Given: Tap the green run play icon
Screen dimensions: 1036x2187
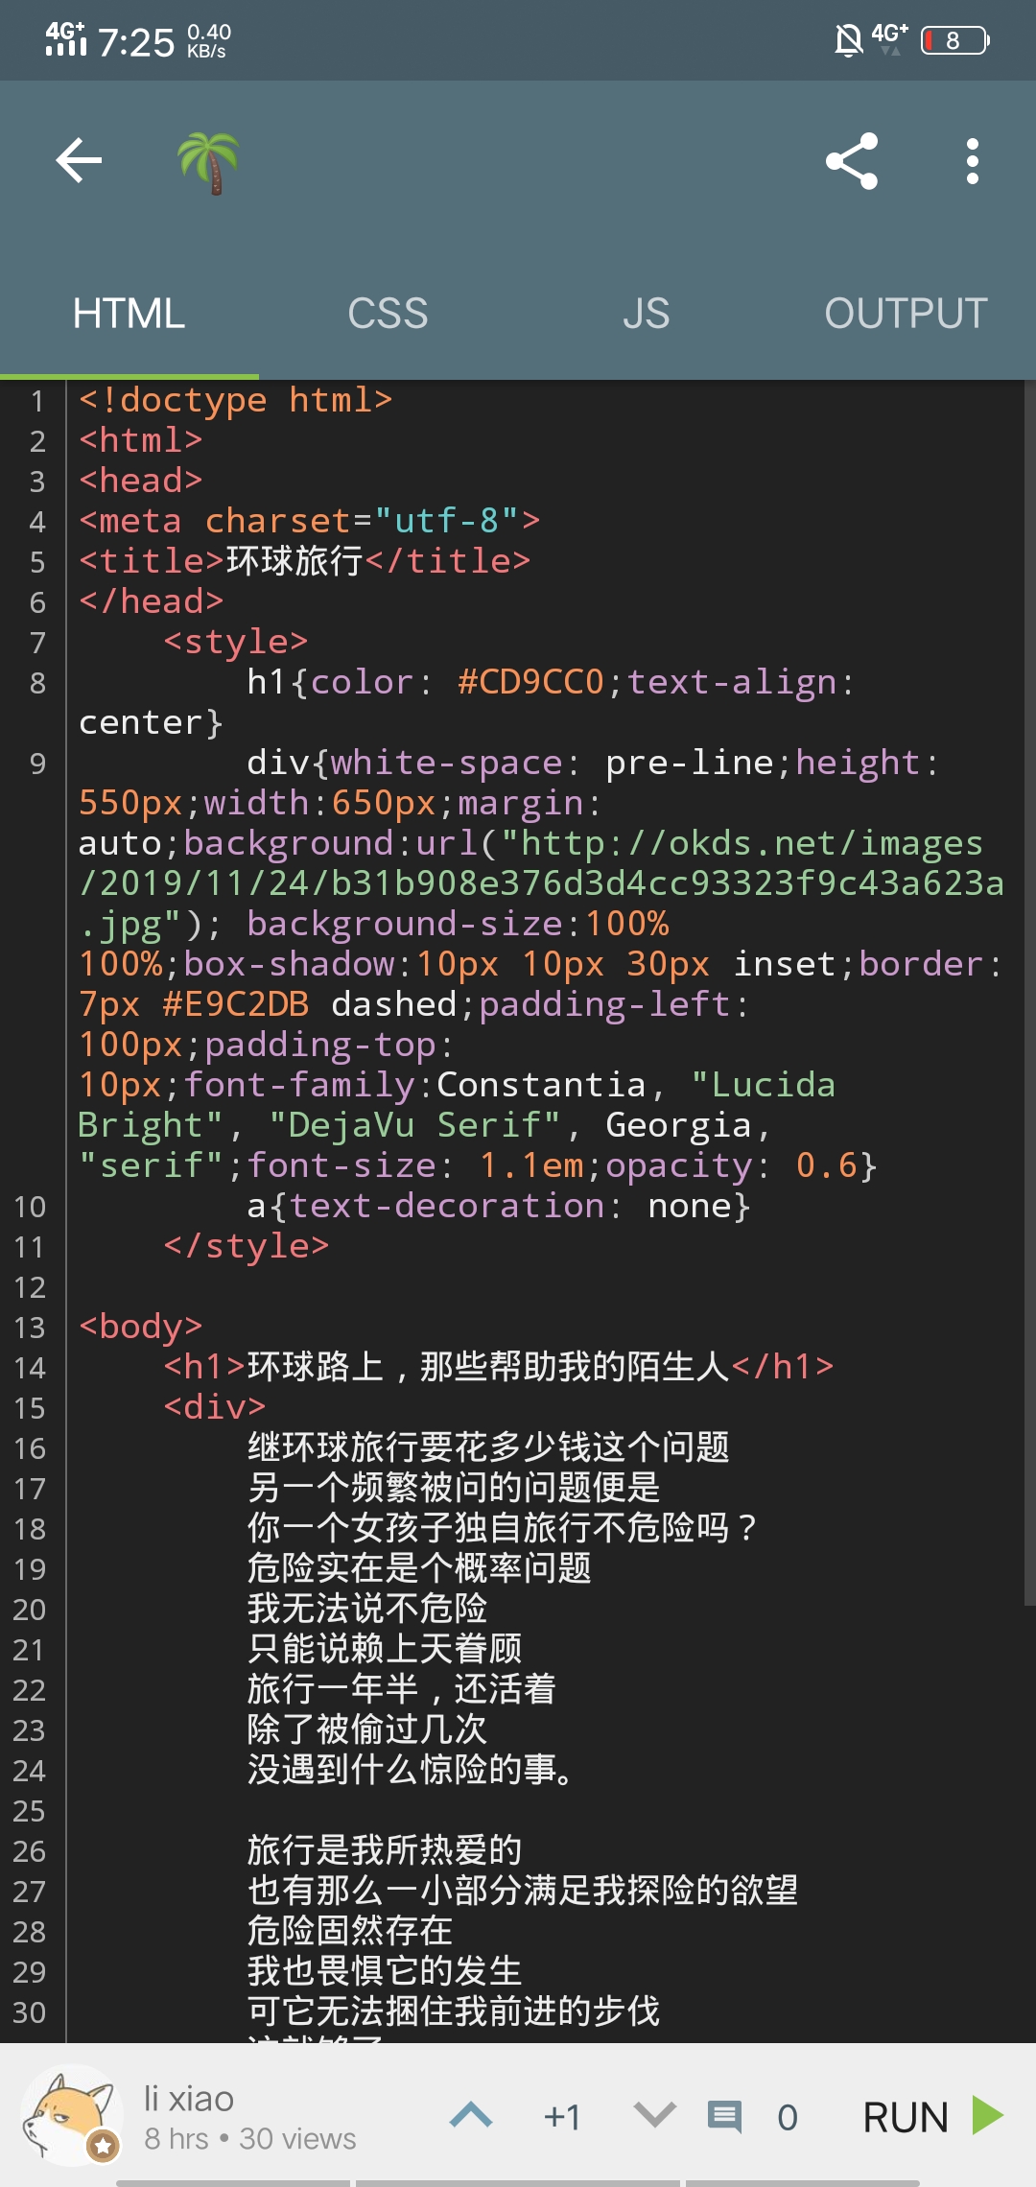Looking at the screenshot, I should pyautogui.click(x=988, y=2115).
